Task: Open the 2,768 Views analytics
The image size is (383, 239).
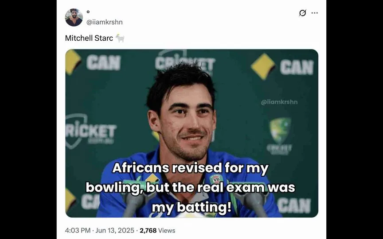Action: tap(157, 231)
